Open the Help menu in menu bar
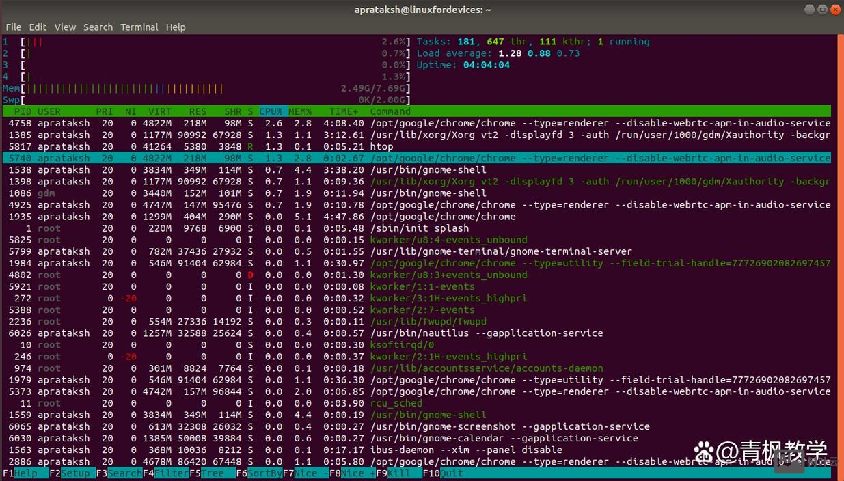Image resolution: width=844 pixels, height=481 pixels. (176, 27)
